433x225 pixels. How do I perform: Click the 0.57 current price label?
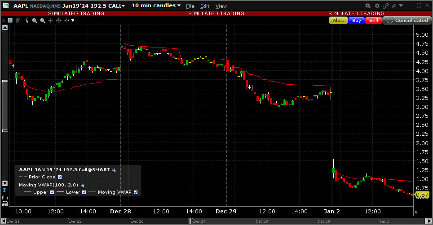pos(422,195)
